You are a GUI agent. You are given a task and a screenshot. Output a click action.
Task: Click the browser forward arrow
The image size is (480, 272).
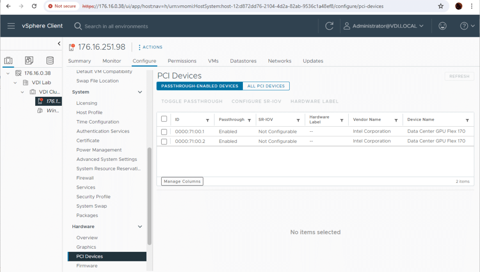pos(21,6)
